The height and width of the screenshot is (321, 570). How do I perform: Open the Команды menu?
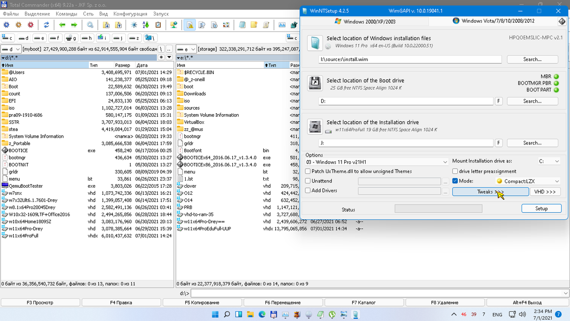click(66, 14)
